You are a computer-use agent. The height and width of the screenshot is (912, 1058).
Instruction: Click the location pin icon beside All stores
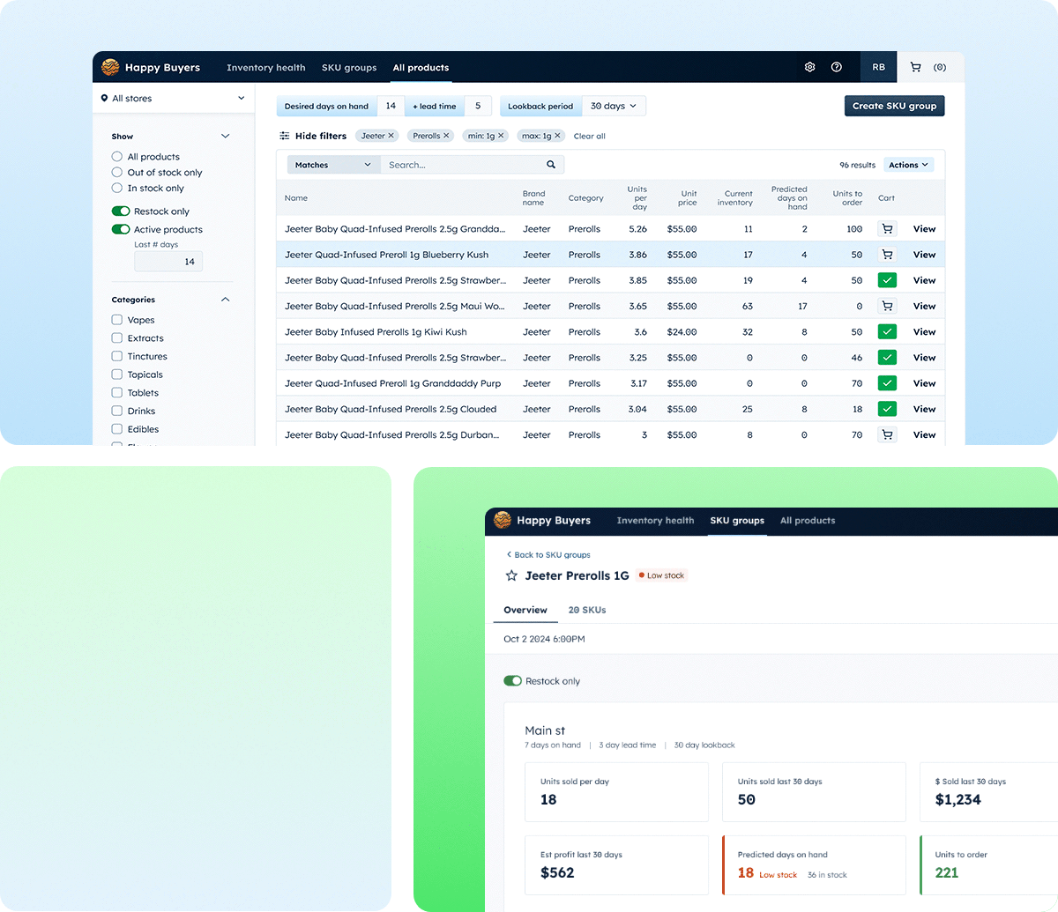(105, 99)
